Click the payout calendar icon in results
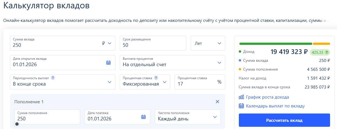 (241, 106)
